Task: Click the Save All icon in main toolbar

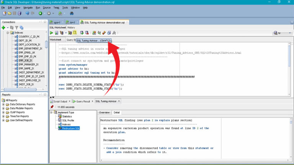Action: click(20, 13)
